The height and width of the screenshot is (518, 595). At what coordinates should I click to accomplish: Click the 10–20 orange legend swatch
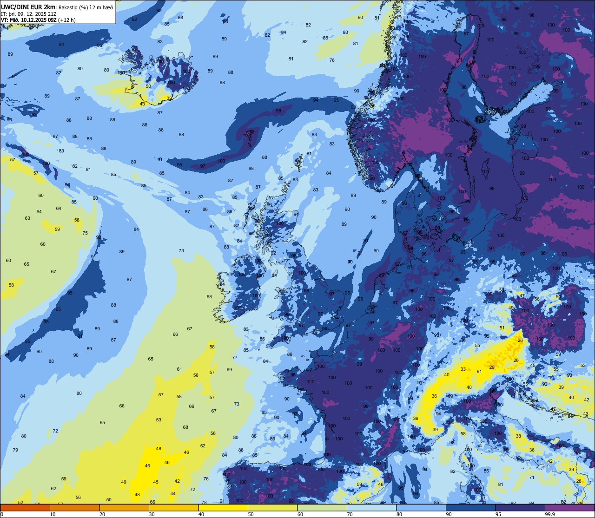[x=74, y=507]
